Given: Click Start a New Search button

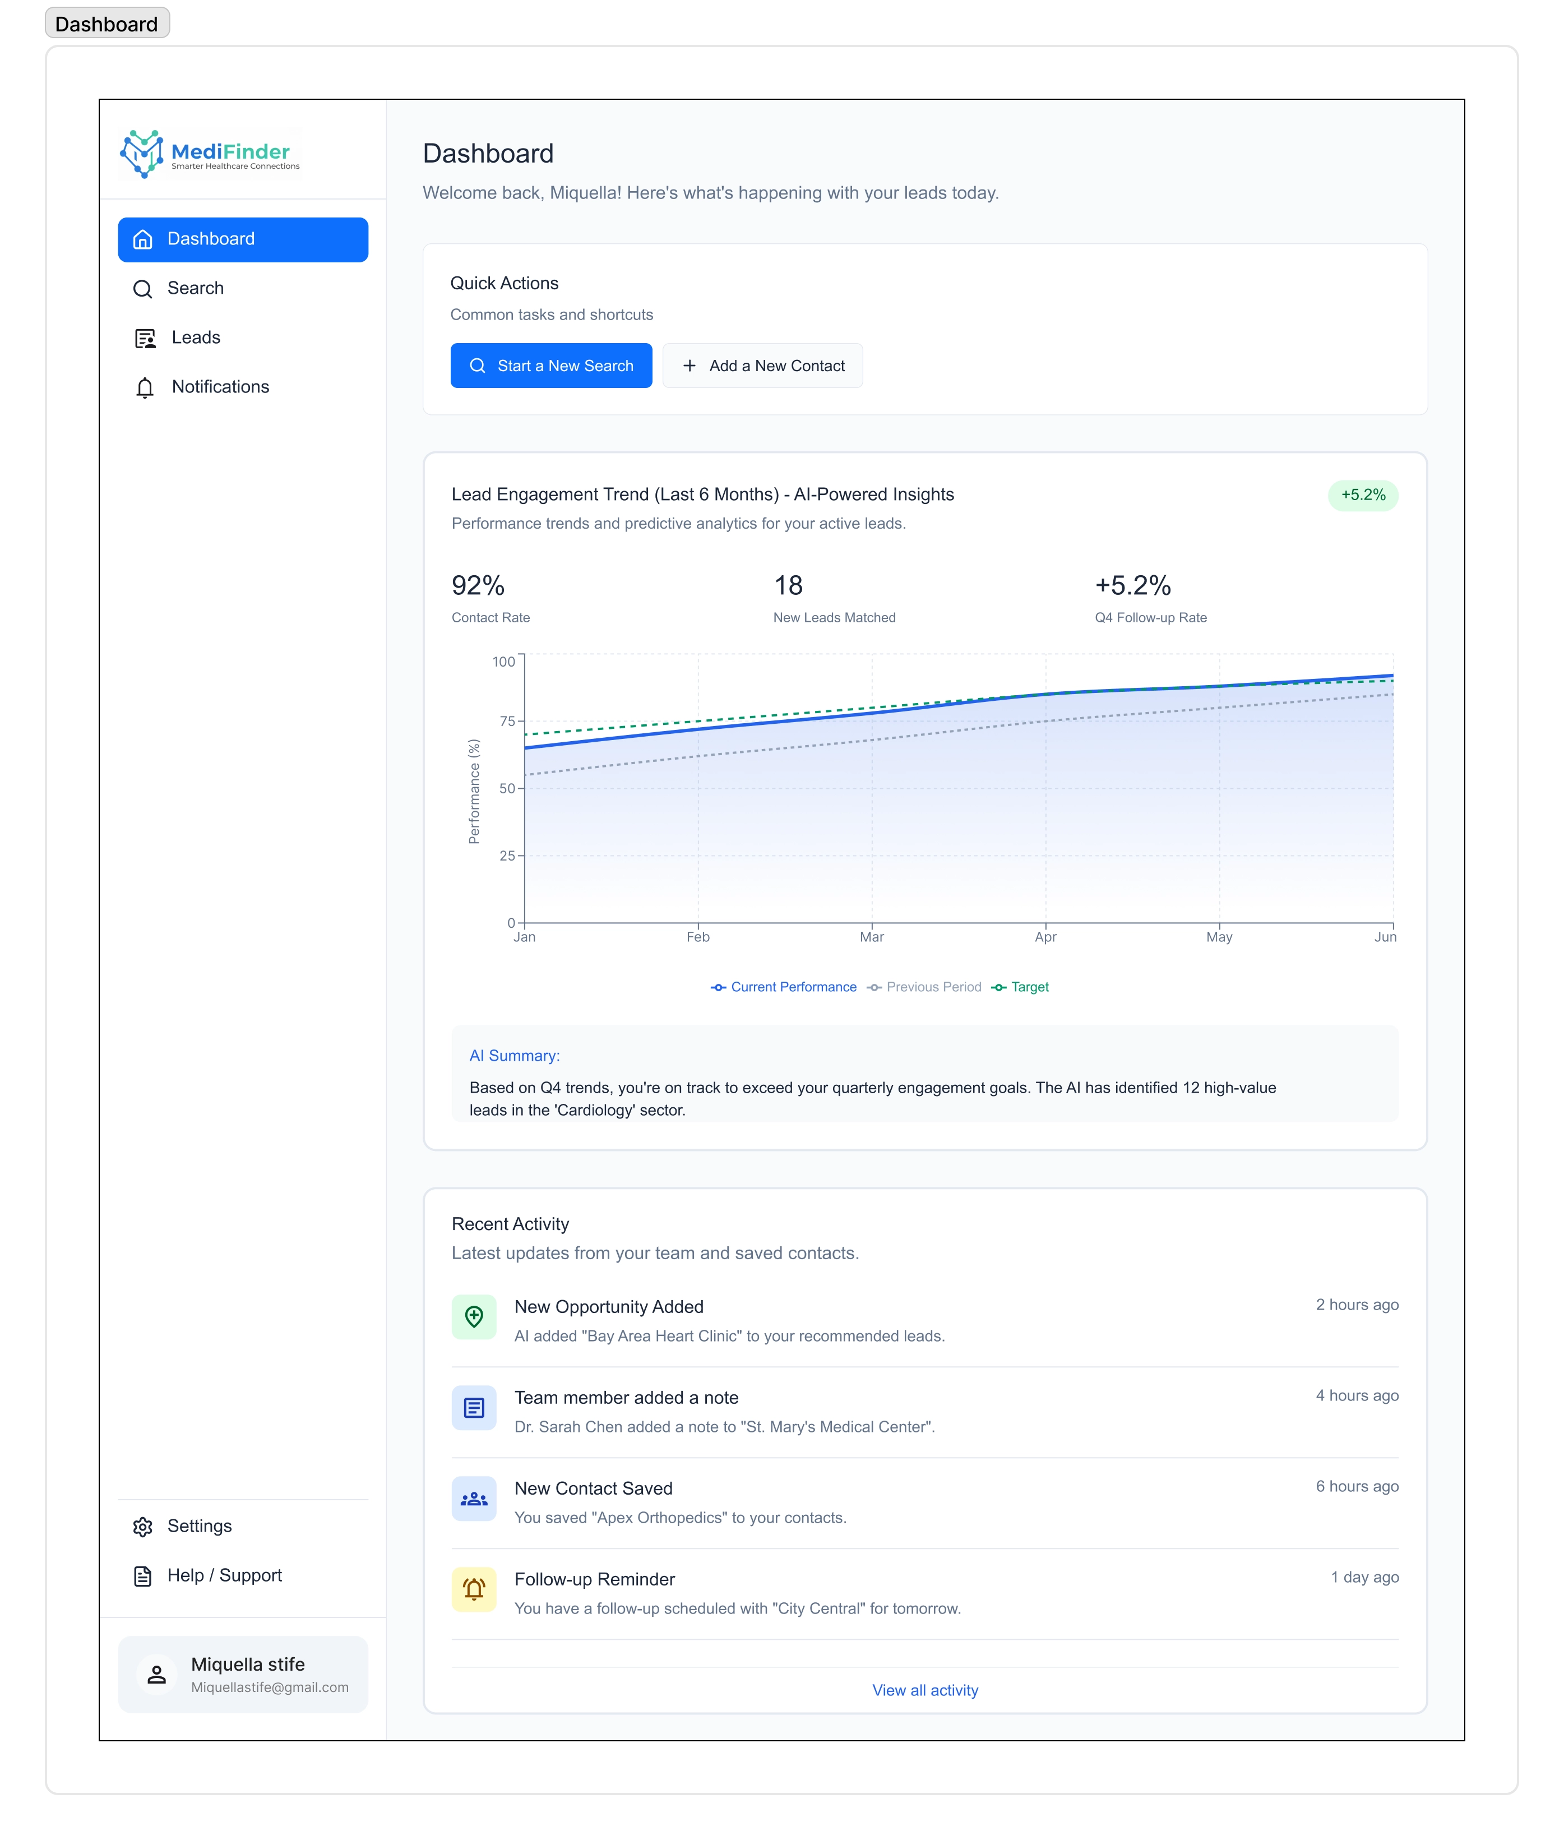Looking at the screenshot, I should click(x=550, y=366).
